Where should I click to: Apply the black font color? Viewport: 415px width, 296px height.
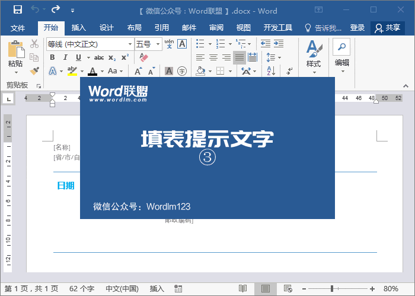(x=92, y=71)
